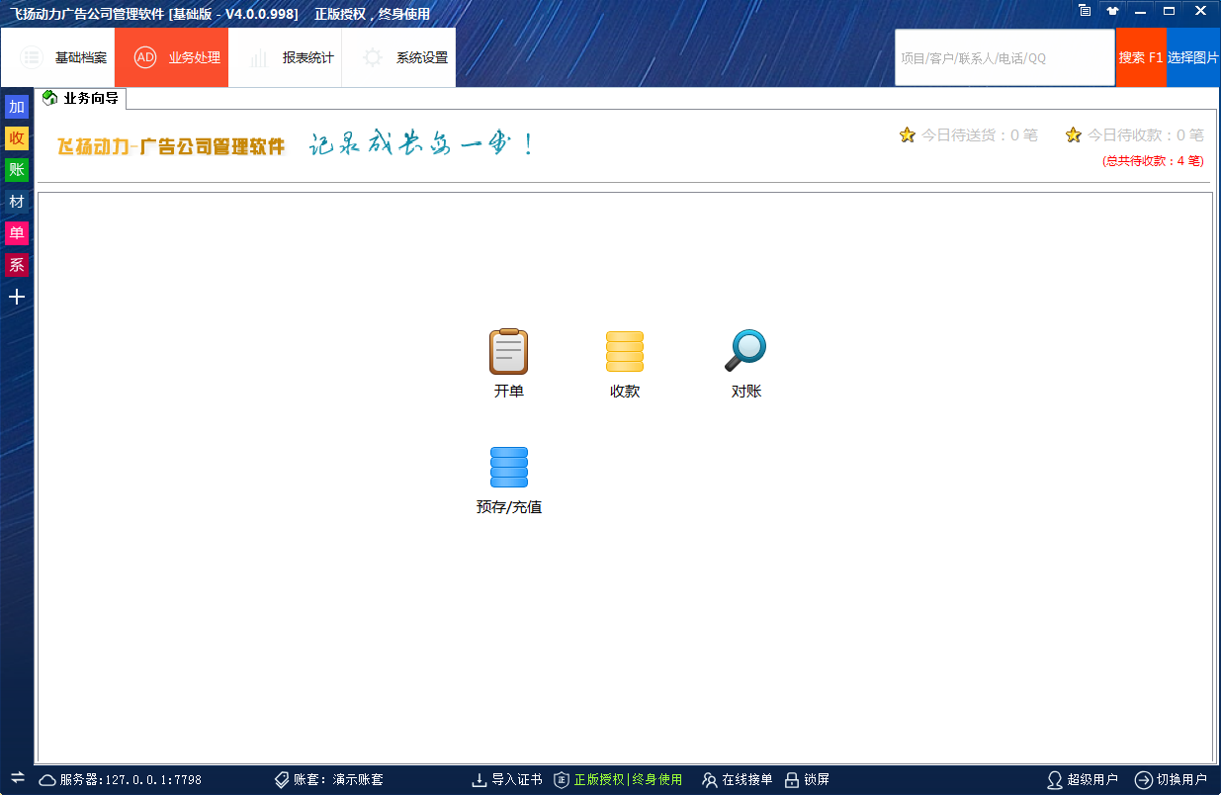Click 锁屏 lock icon in status bar
The width and height of the screenshot is (1221, 795).
(x=792, y=780)
